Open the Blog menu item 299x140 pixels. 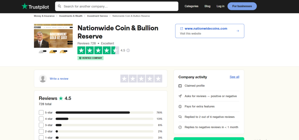(208, 6)
